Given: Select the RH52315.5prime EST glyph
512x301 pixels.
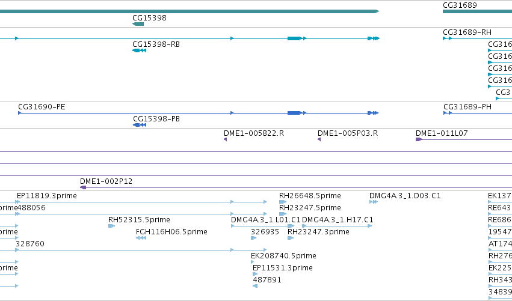Looking at the screenshot, I should 111,226.
